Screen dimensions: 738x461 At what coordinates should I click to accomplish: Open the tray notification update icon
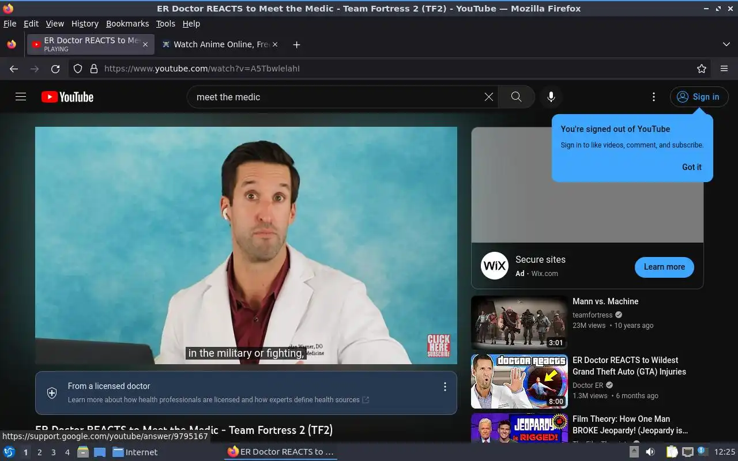point(702,452)
